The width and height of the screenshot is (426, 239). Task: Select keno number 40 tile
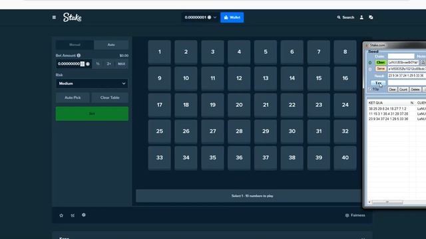(345, 158)
